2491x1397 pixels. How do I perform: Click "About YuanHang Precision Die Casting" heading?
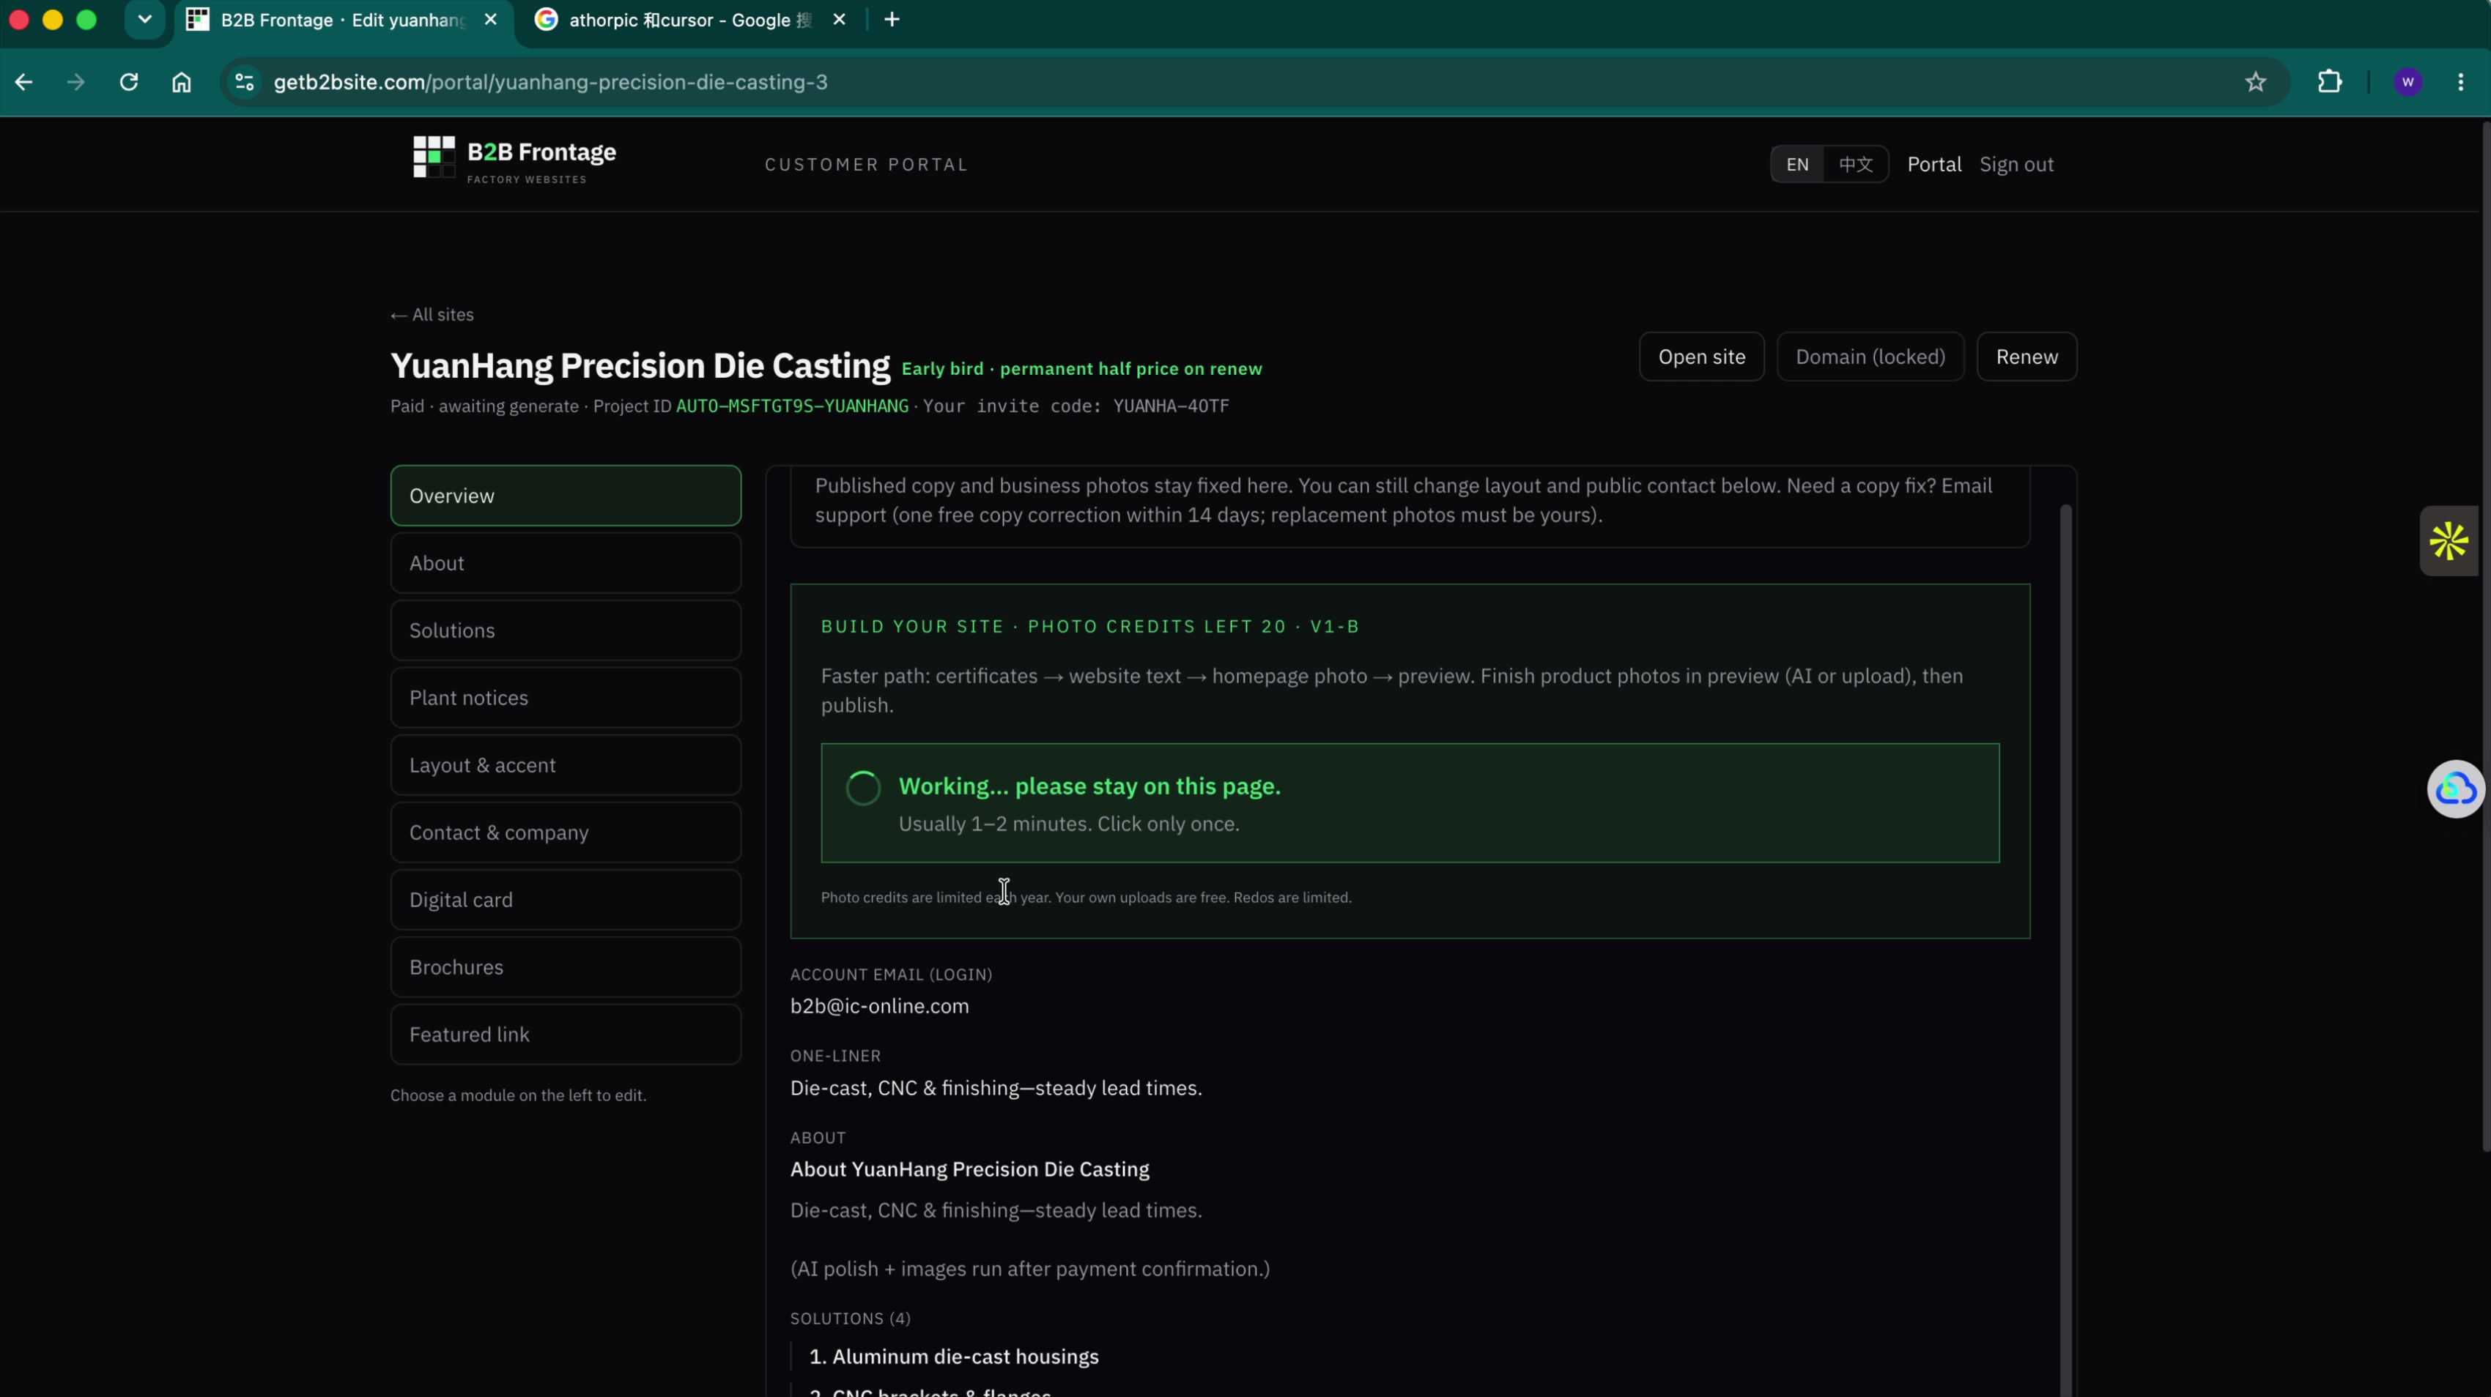(970, 1169)
